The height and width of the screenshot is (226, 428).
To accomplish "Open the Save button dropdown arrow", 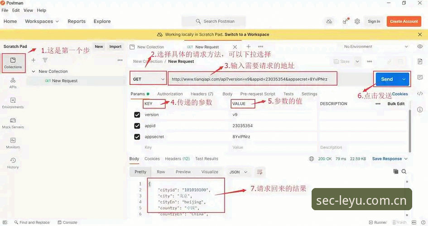I will (357, 61).
